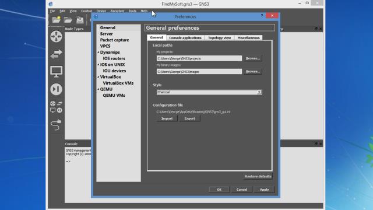Switch to Miscellaneous tab
373x210 pixels.
[x=248, y=37]
